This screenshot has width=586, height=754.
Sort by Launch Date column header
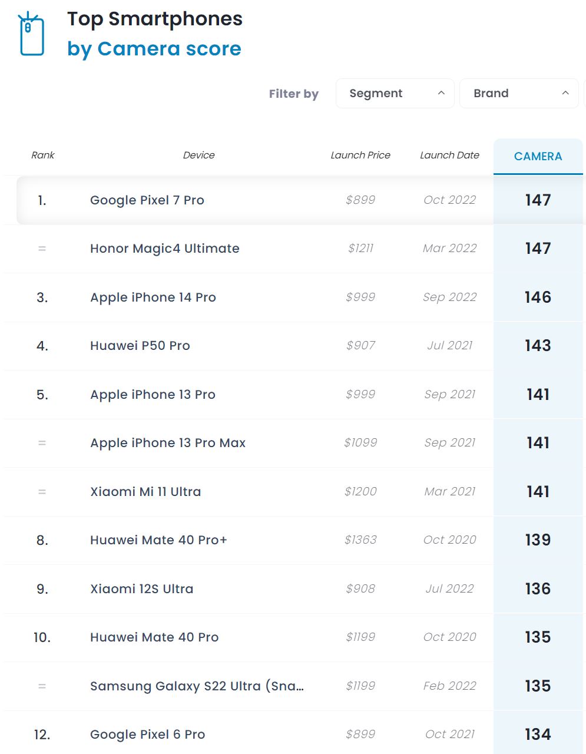coord(449,156)
